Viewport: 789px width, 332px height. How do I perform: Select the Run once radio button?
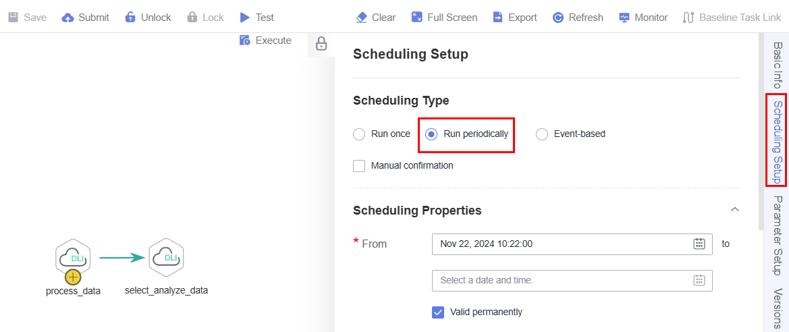click(359, 134)
